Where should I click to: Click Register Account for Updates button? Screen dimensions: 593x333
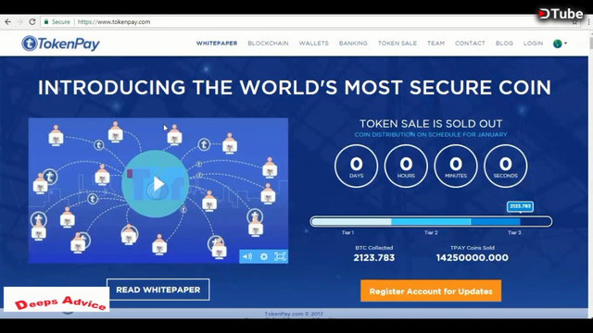tap(431, 291)
